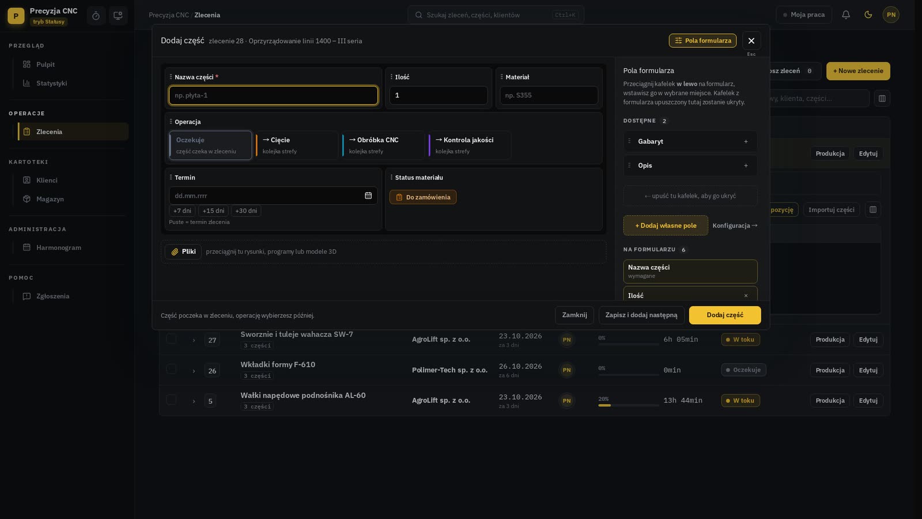This screenshot has width=922, height=519.
Task: Click Zapisz i dodaj następną
Action: [x=641, y=315]
